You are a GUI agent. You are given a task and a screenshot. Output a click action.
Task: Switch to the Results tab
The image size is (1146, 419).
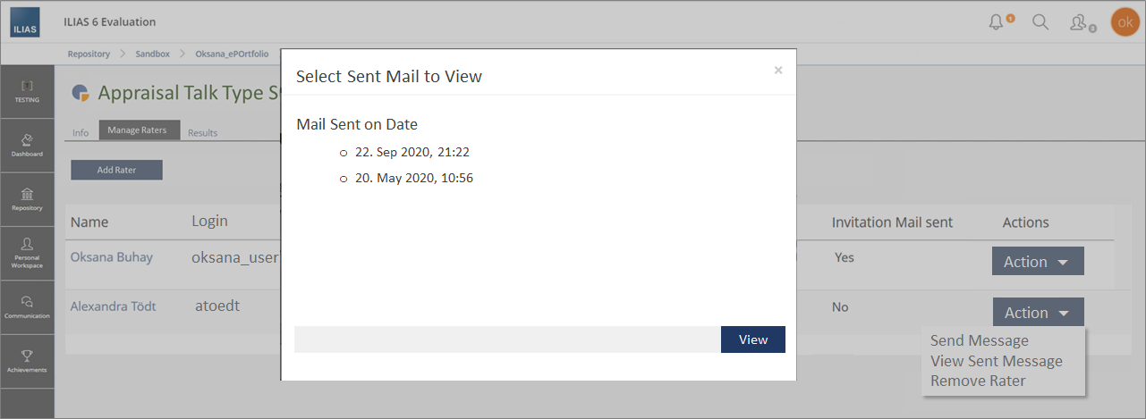coord(202,132)
